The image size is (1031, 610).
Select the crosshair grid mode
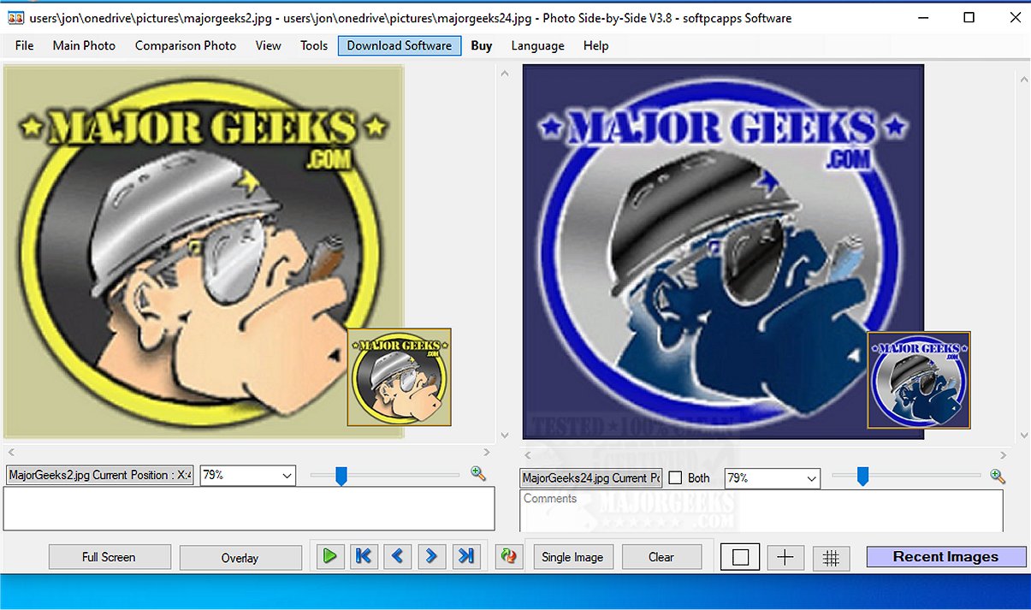pos(785,557)
